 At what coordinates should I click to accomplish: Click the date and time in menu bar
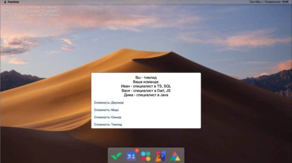pos(269,2)
